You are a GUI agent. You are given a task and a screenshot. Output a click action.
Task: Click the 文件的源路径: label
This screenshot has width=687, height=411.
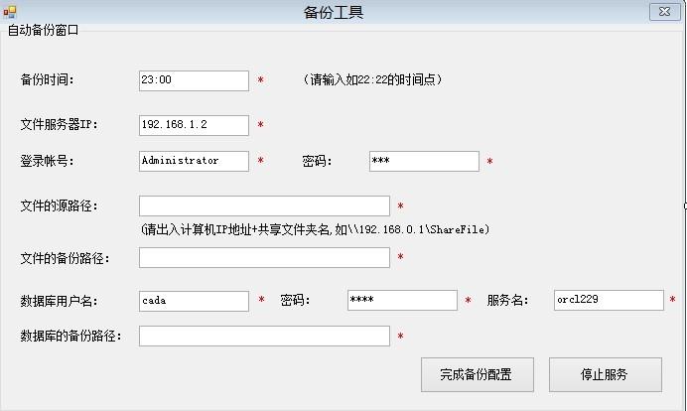coord(60,205)
